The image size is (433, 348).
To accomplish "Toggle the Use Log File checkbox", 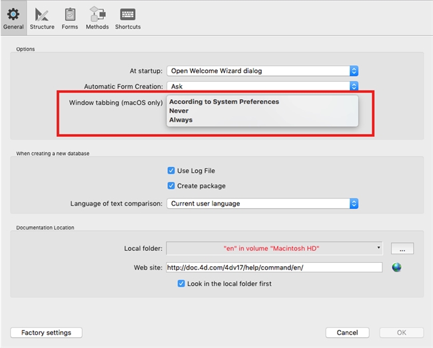I will pos(171,170).
